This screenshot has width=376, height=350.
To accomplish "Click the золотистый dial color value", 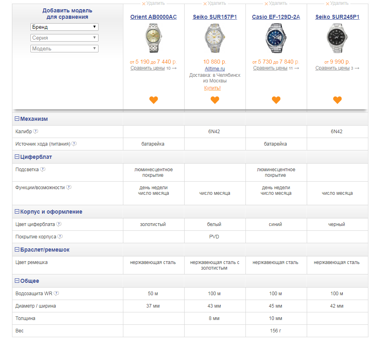I will pyautogui.click(x=153, y=224).
